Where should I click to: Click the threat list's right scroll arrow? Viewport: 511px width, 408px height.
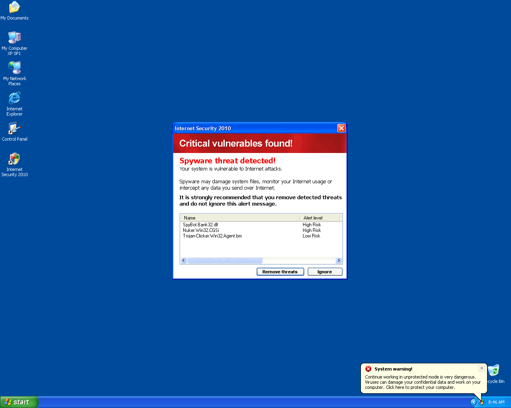[339, 261]
